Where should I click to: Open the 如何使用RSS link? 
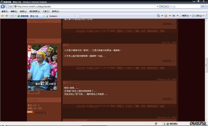pyautogui.click(x=41, y=112)
